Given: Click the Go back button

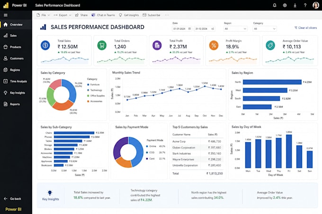Looking at the screenshot, I should tap(12, 198).
